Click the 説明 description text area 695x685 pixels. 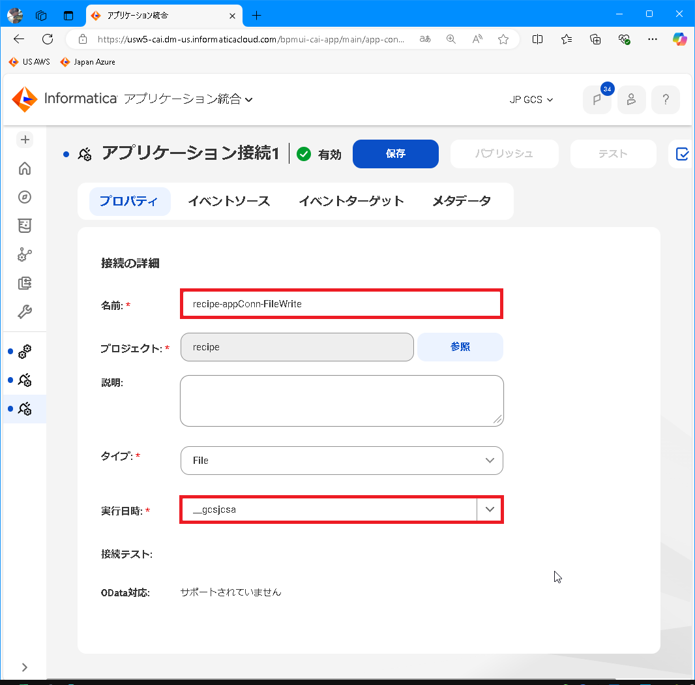342,401
